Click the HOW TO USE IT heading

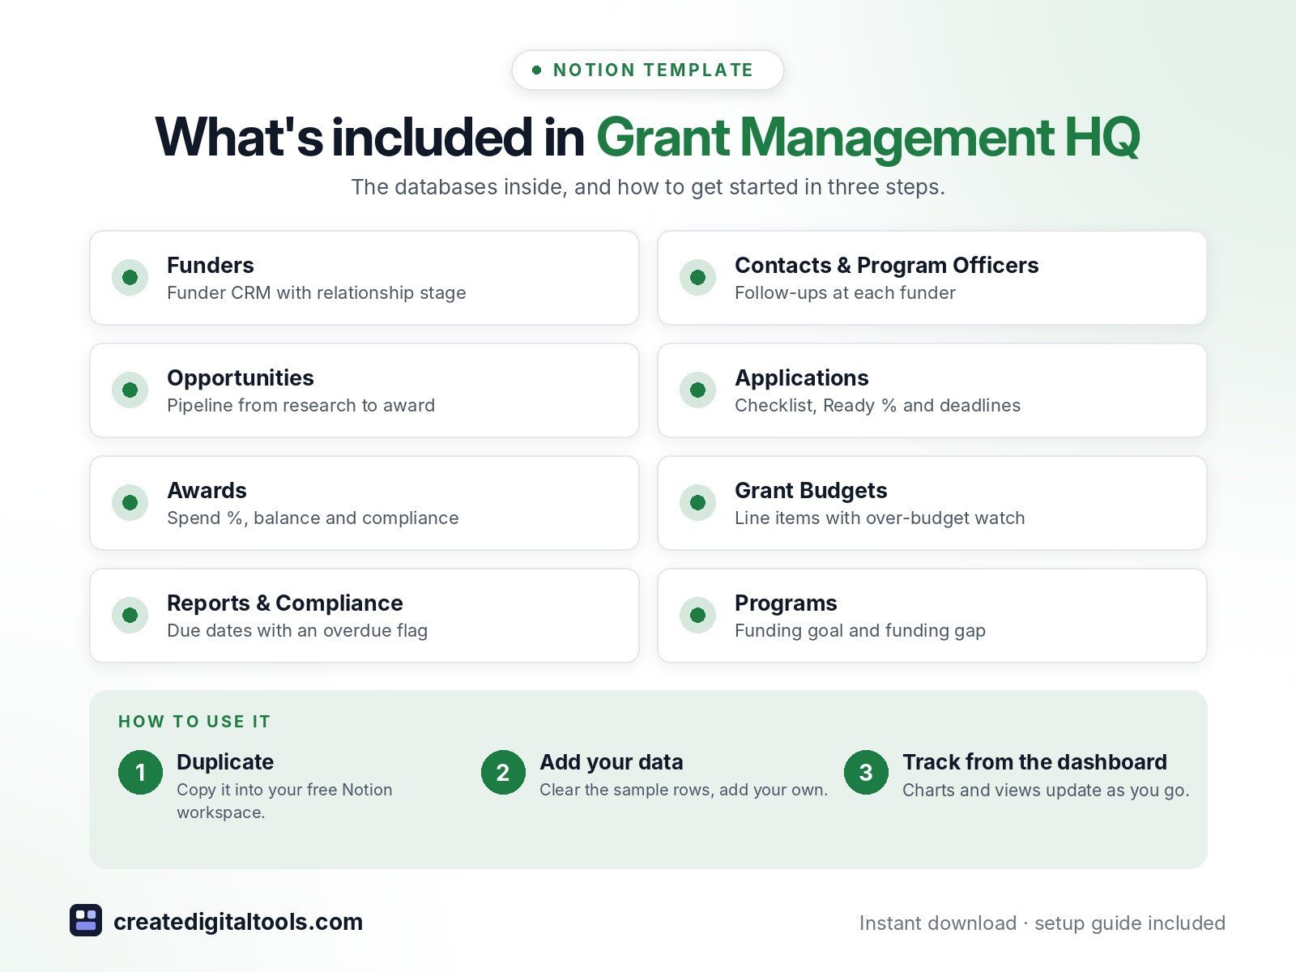coord(194,722)
